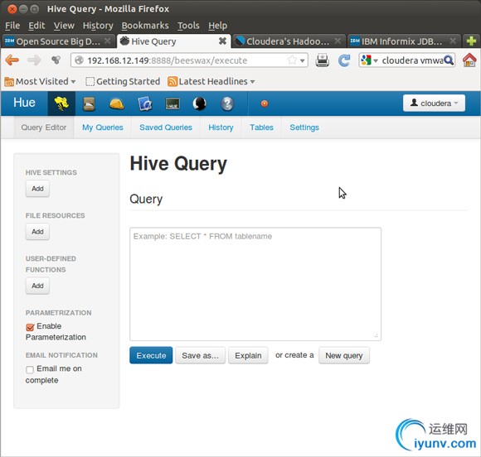
Task: Open Latest Headlines feed bookmark
Action: [x=211, y=81]
